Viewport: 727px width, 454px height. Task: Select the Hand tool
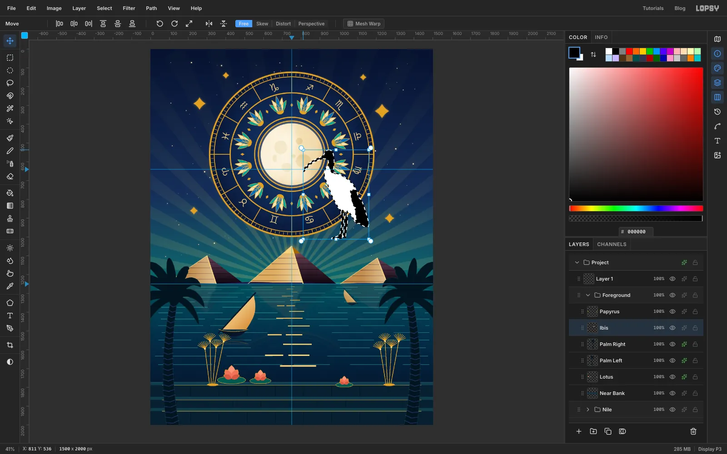[10, 273]
